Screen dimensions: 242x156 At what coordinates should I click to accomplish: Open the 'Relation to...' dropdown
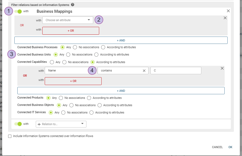click(61, 124)
